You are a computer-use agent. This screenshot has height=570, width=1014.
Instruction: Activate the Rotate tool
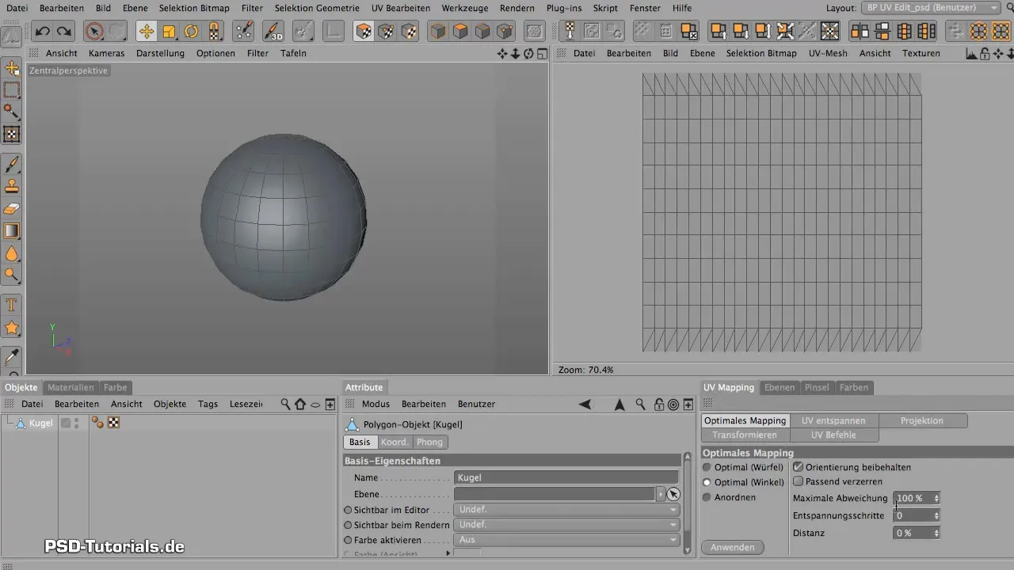click(x=191, y=32)
